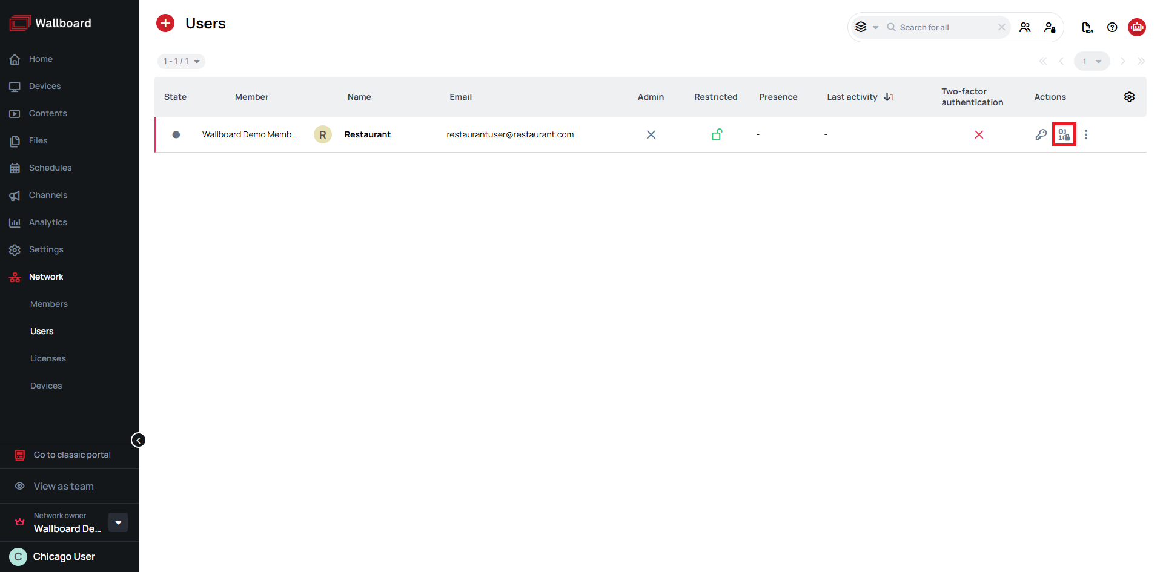This screenshot has width=1163, height=572.
Task: Toggle View as team eye option
Action: (64, 486)
